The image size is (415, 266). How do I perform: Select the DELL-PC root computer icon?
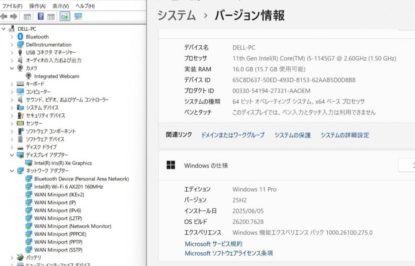(x=12, y=29)
